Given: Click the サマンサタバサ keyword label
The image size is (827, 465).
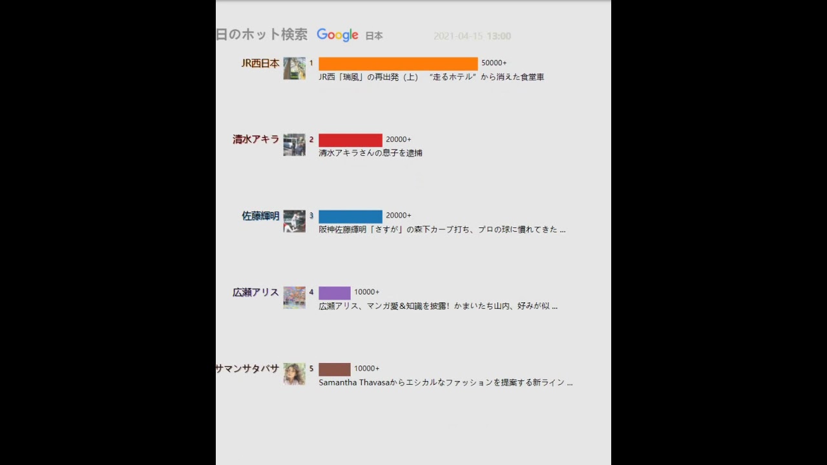Looking at the screenshot, I should tap(247, 368).
